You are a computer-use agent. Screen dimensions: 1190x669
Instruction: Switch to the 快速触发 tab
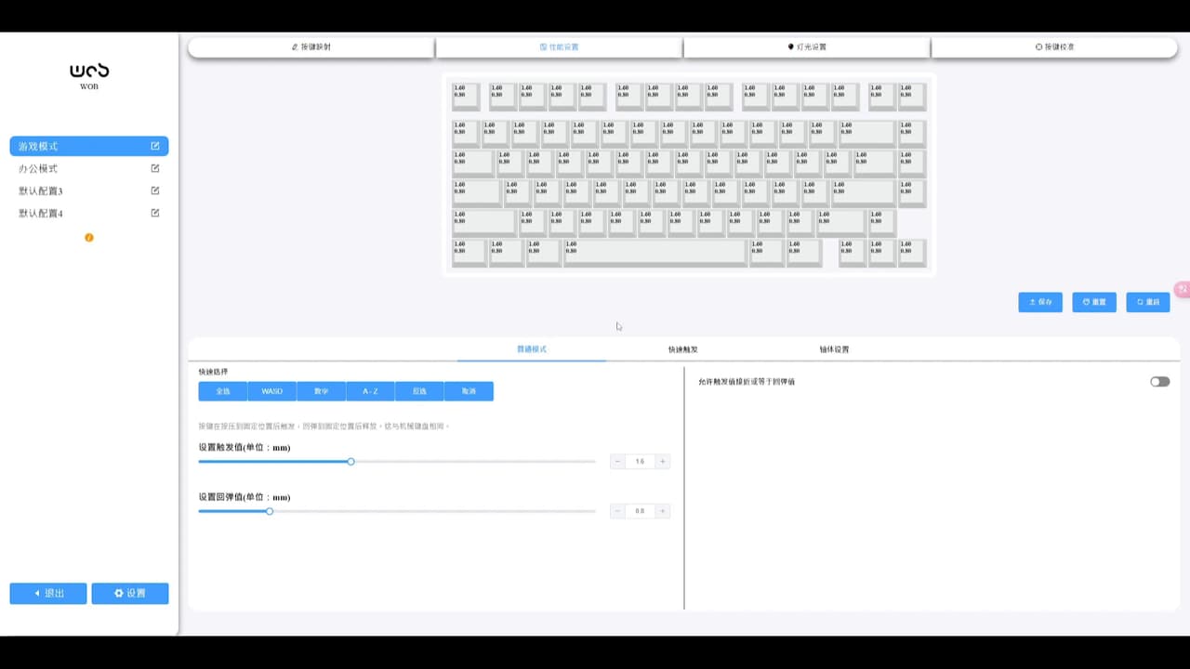[x=682, y=349]
